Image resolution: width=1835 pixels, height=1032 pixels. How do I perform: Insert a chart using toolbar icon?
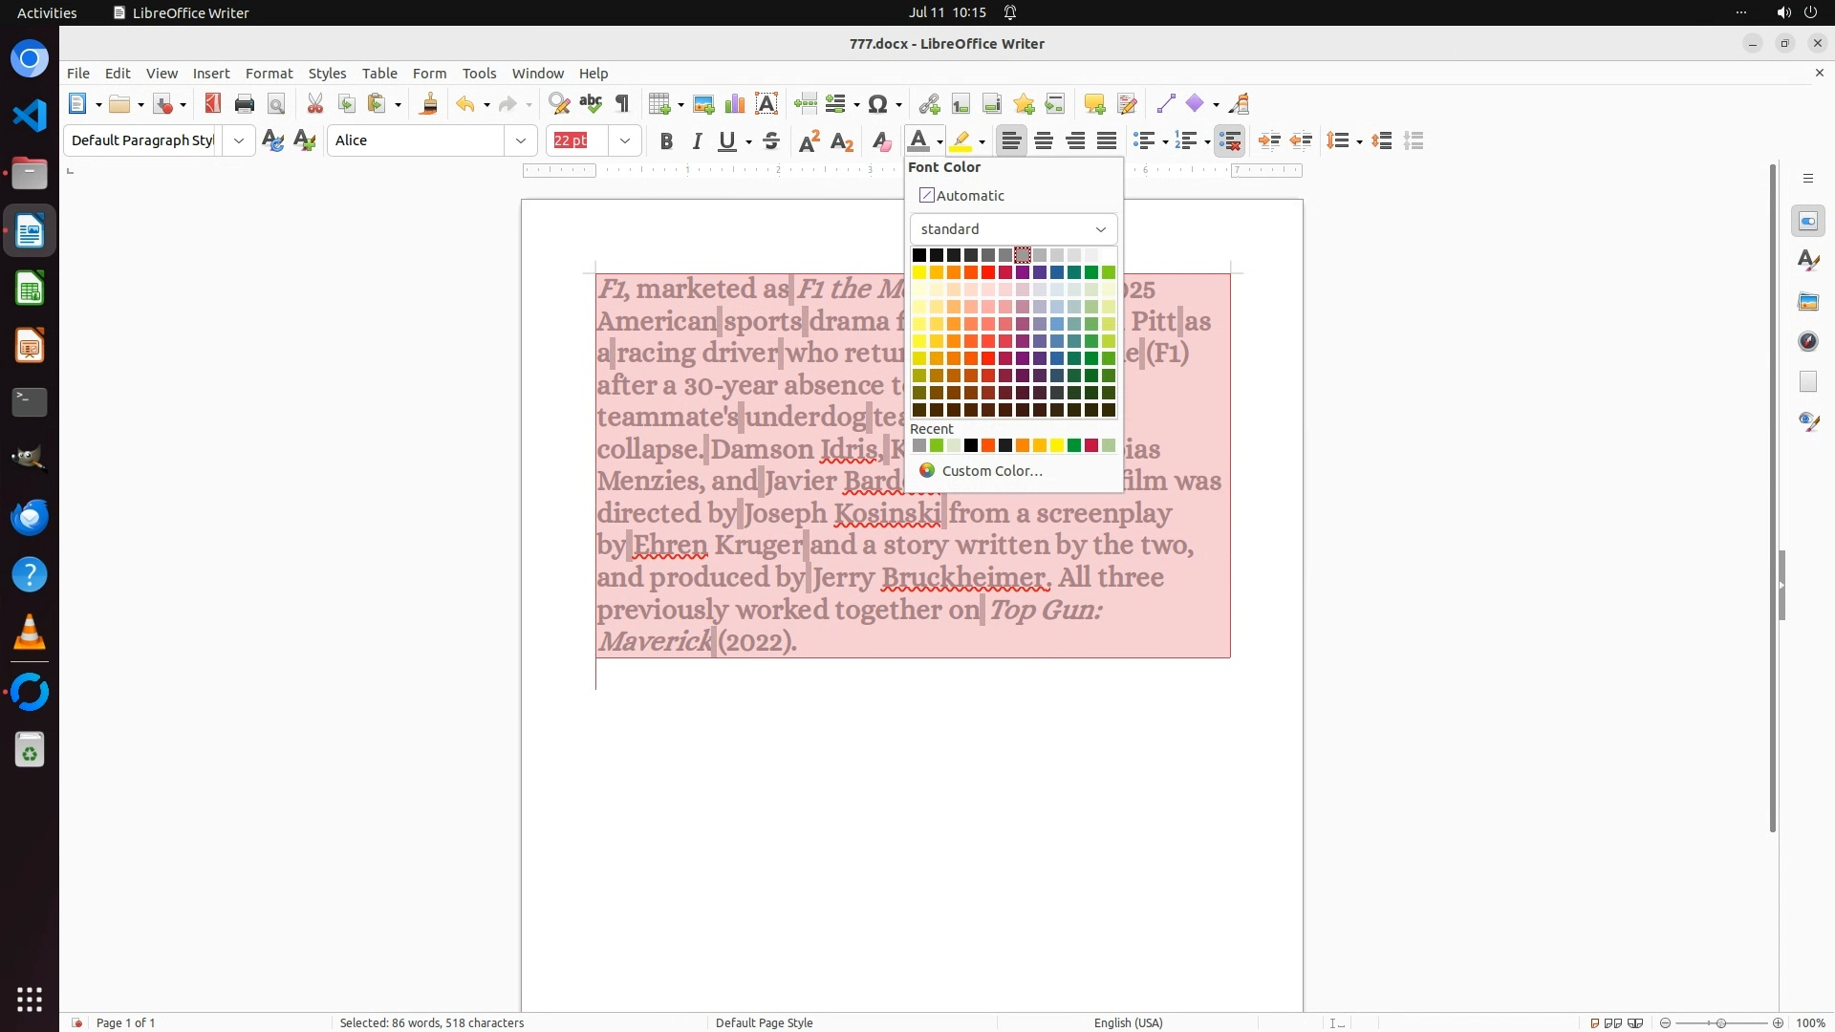pyautogui.click(x=735, y=104)
